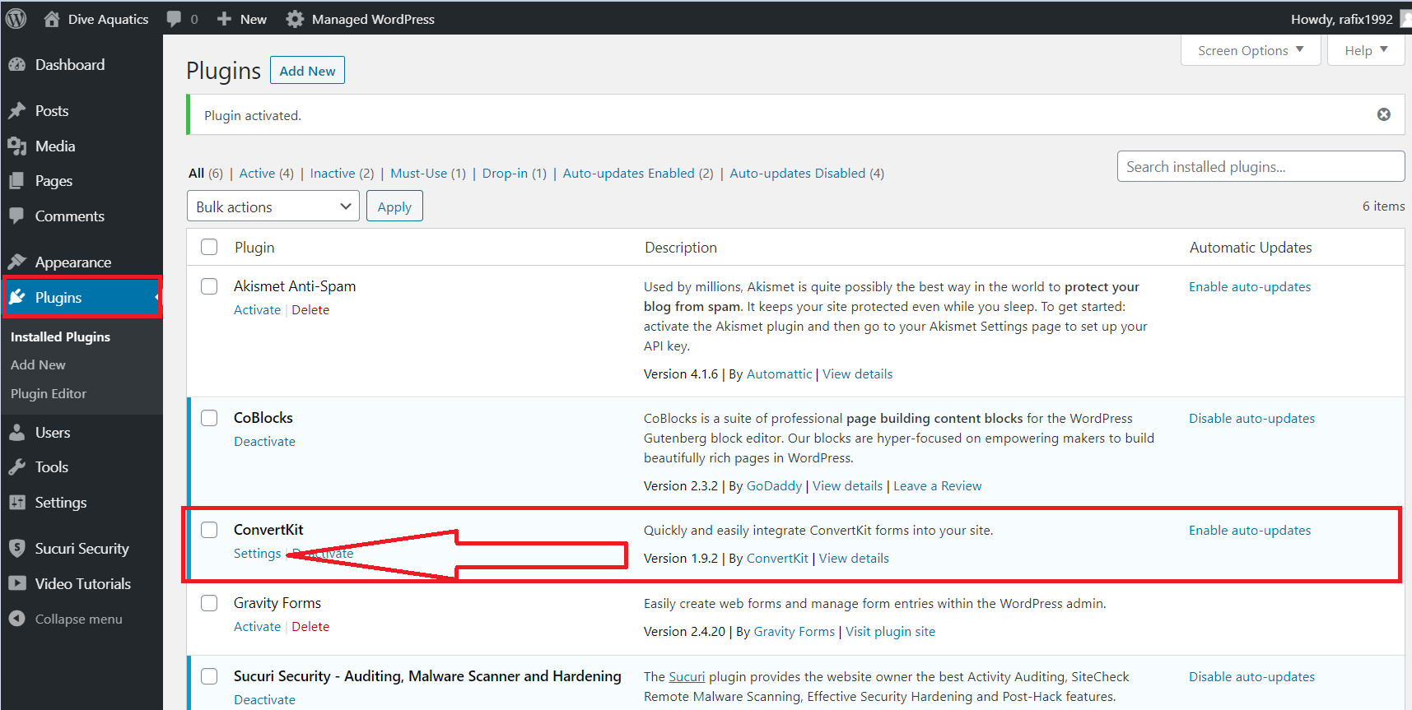Click the WordPress logo icon
Image resolution: width=1412 pixels, height=710 pixels.
(x=16, y=18)
